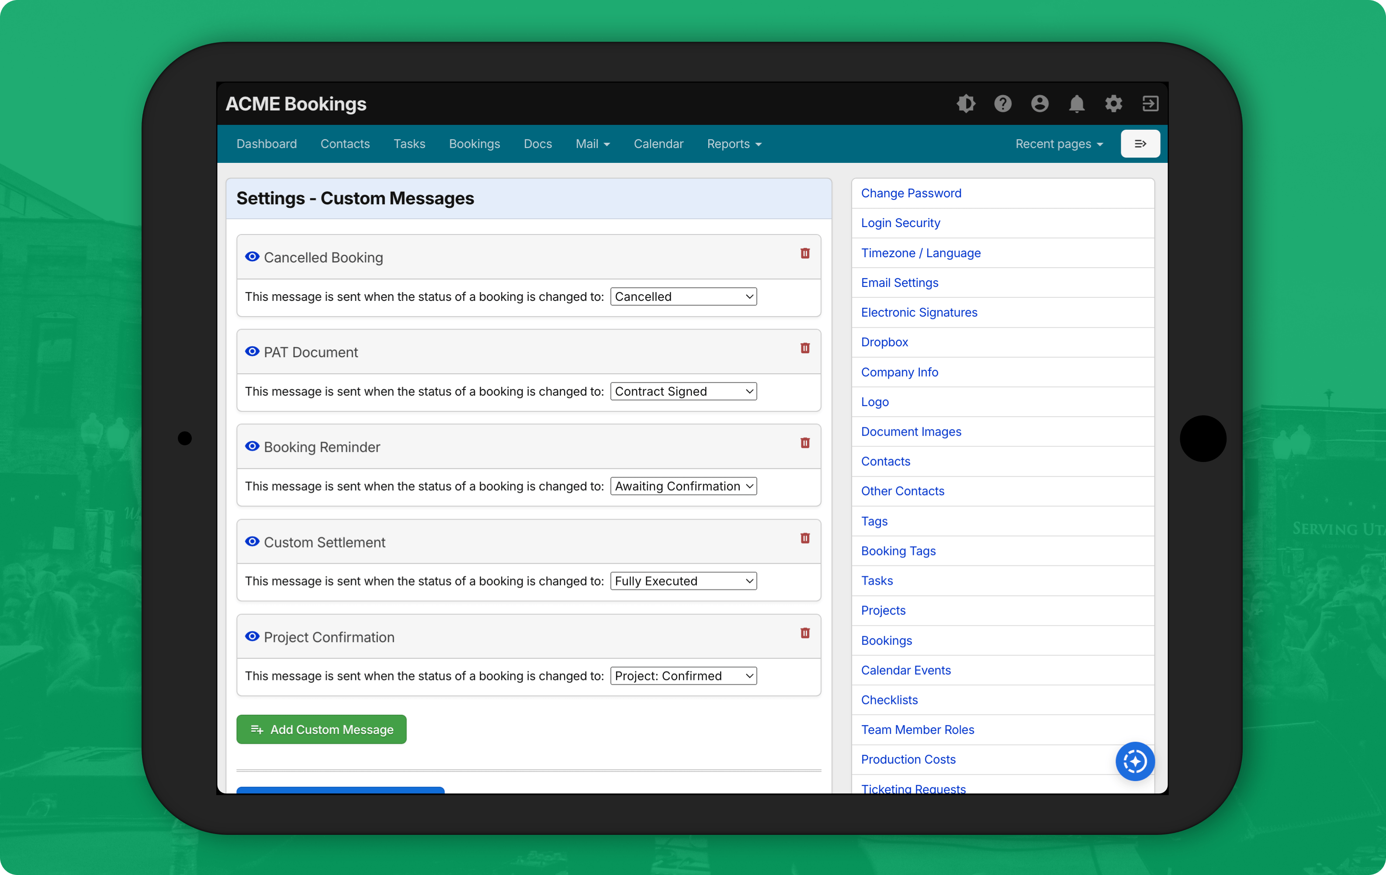Switch to the Bookings tab
The width and height of the screenshot is (1386, 875).
(474, 143)
